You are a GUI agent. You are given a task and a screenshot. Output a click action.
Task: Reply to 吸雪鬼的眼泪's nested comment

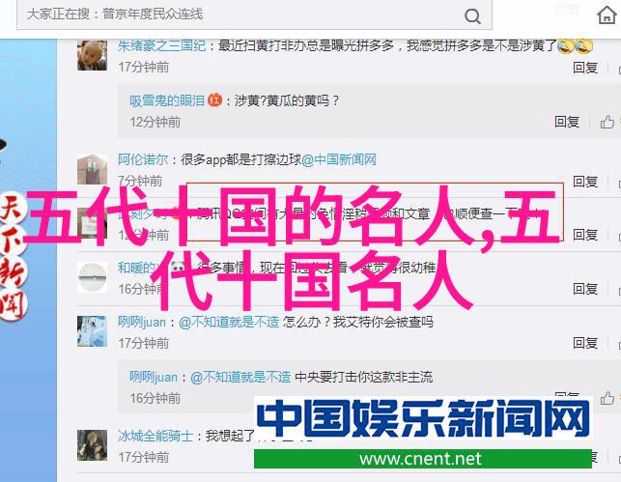point(567,122)
